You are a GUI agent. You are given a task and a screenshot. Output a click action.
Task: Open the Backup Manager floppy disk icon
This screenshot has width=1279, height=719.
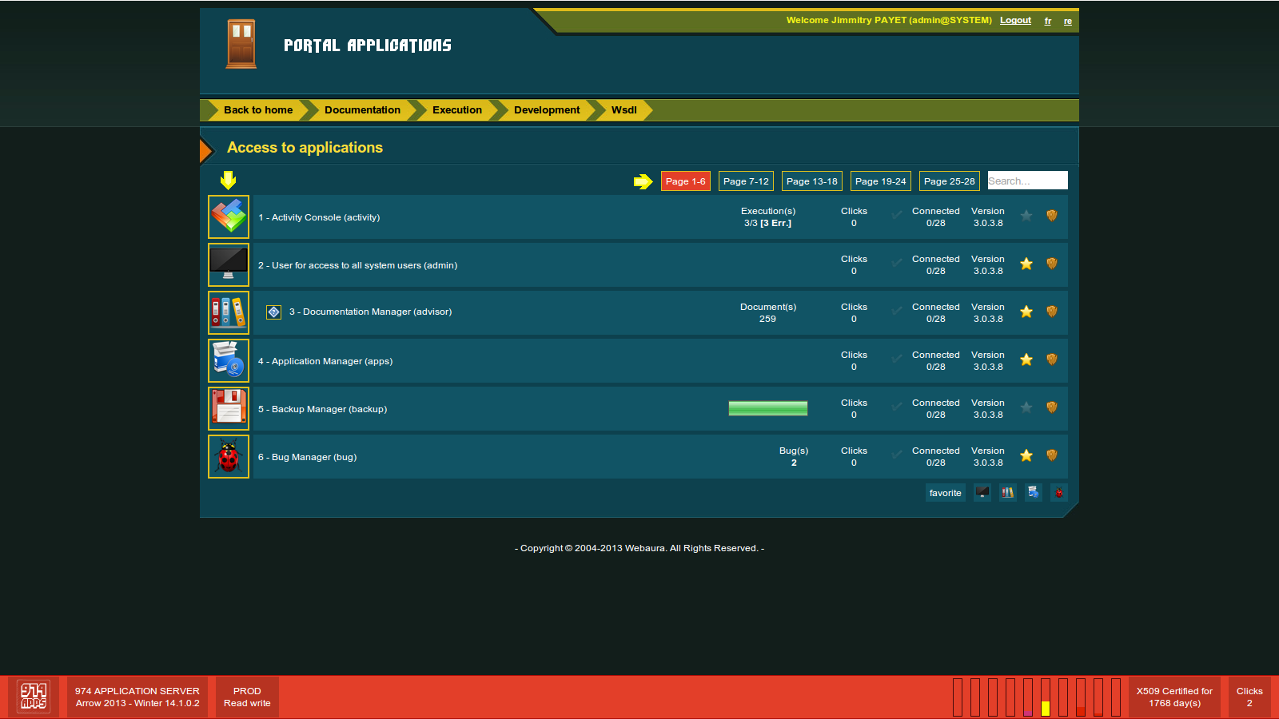(229, 408)
